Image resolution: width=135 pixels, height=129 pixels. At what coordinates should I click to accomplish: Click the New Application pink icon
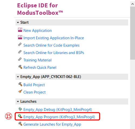20,30
